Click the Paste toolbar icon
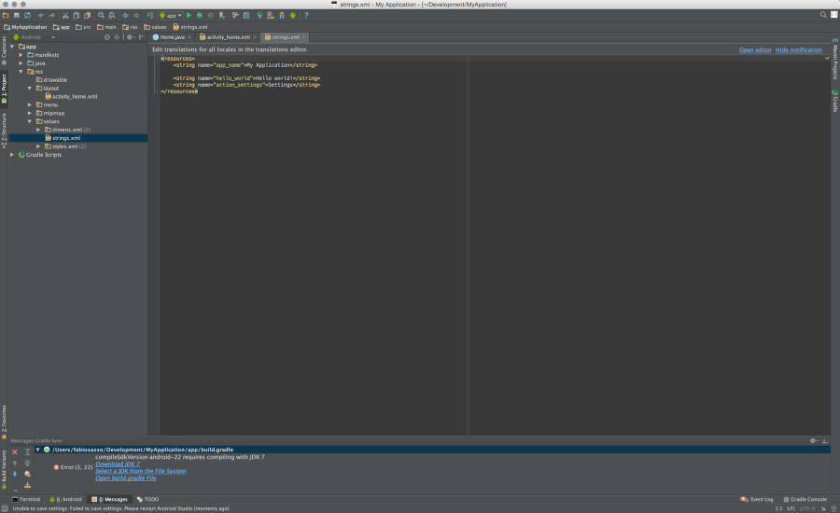The image size is (840, 513). point(88,16)
